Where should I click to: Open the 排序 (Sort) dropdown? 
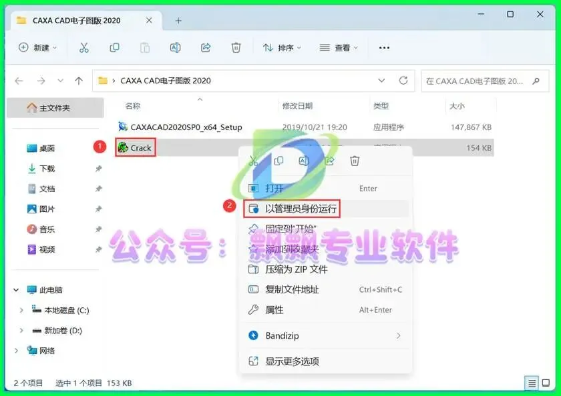coord(282,47)
